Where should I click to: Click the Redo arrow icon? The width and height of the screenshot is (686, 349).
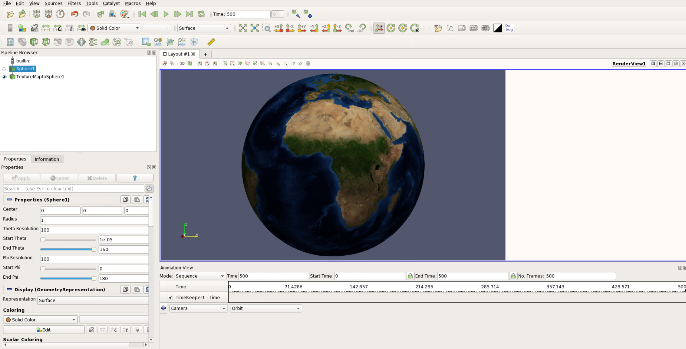click(x=86, y=14)
